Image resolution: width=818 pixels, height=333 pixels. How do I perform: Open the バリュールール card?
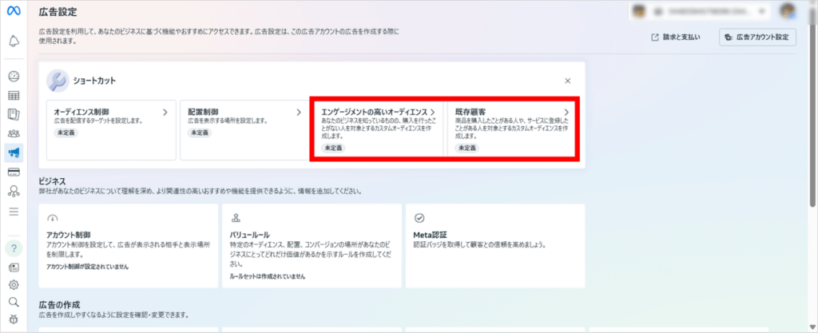pyautogui.click(x=312, y=246)
